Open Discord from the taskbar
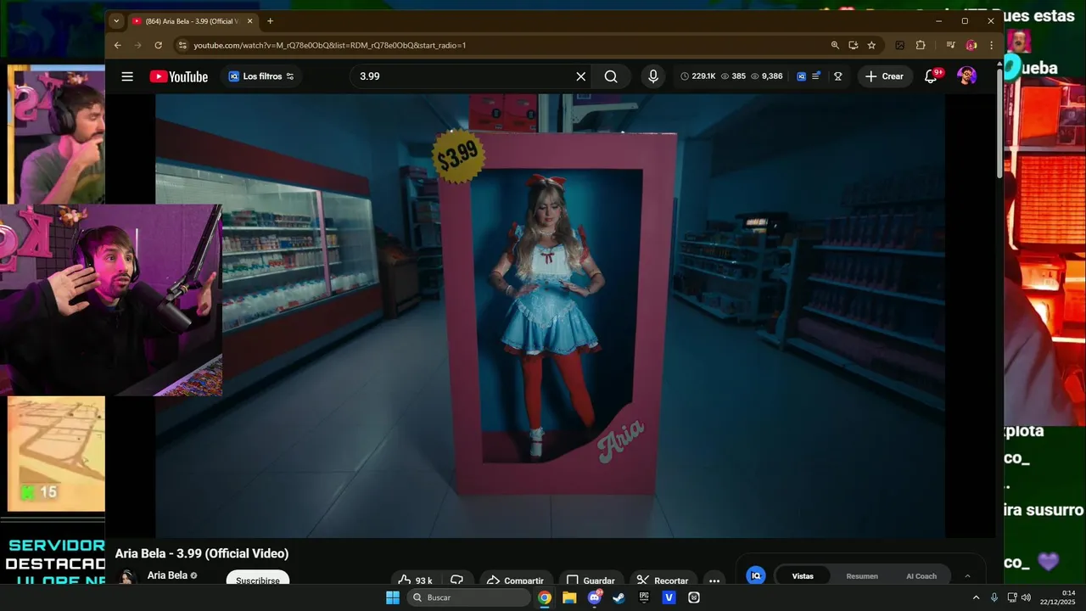 [595, 597]
